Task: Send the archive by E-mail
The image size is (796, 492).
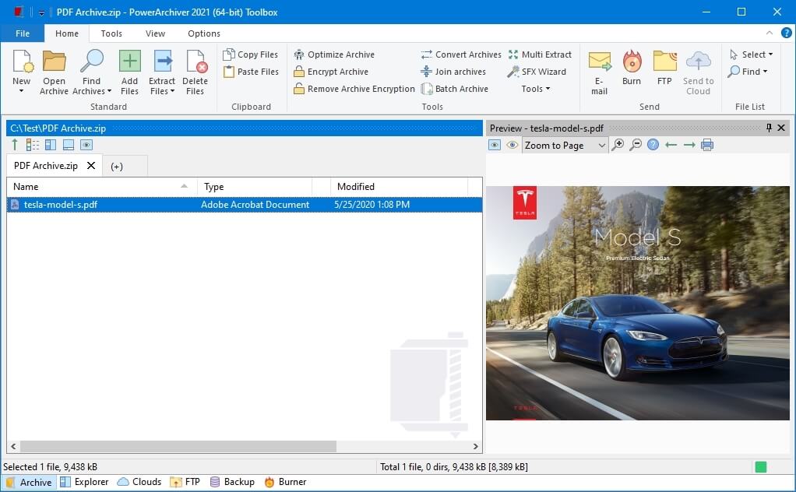Action: pyautogui.click(x=600, y=72)
